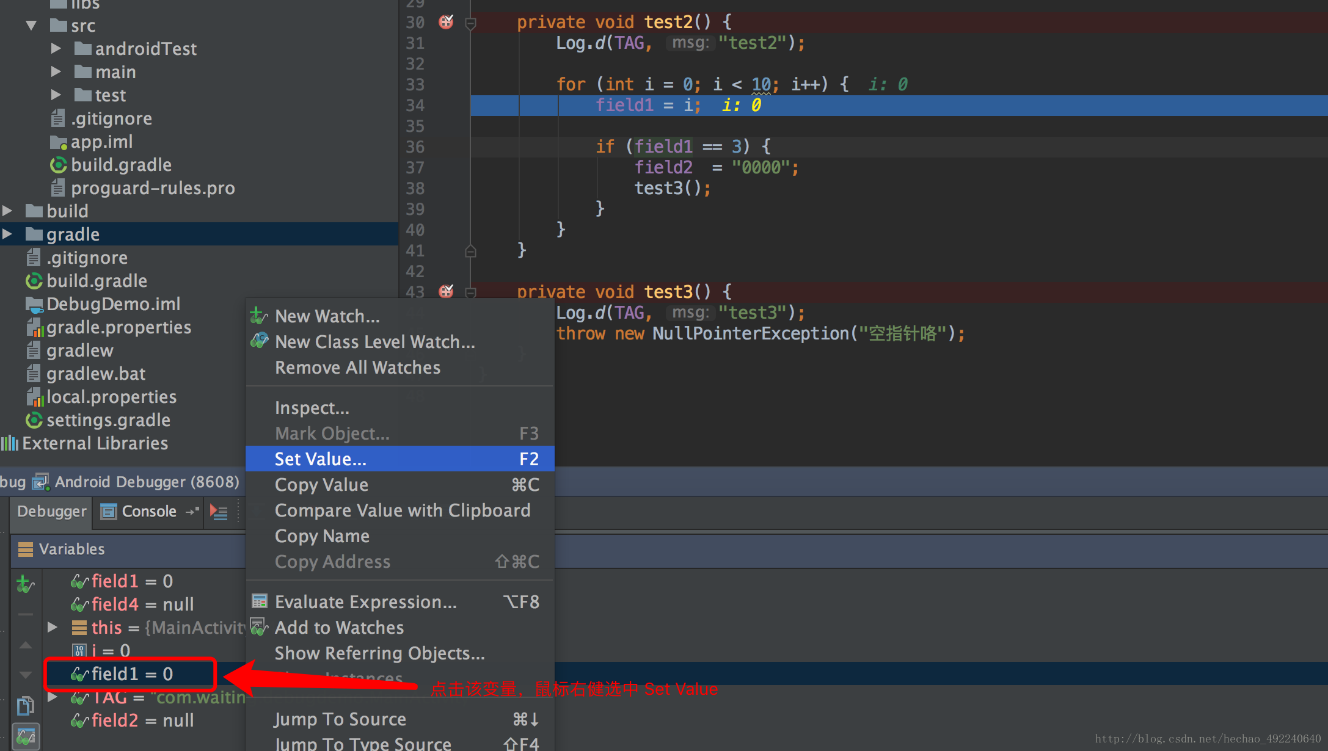This screenshot has width=1328, height=751.
Task: Click the NullPointerException text in the editor
Action: [x=751, y=333]
